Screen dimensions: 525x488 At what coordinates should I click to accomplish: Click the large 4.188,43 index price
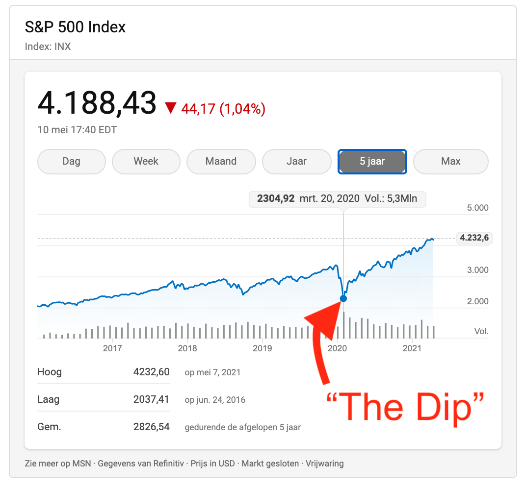(x=97, y=103)
